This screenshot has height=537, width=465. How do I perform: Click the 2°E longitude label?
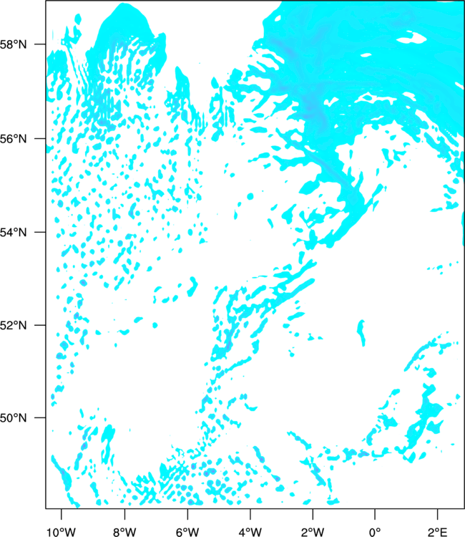438,532
